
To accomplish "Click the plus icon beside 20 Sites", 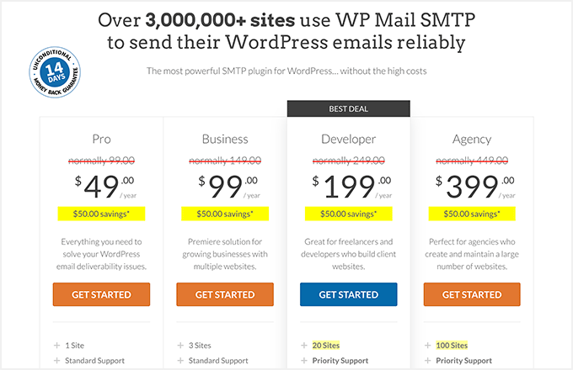I will point(304,345).
